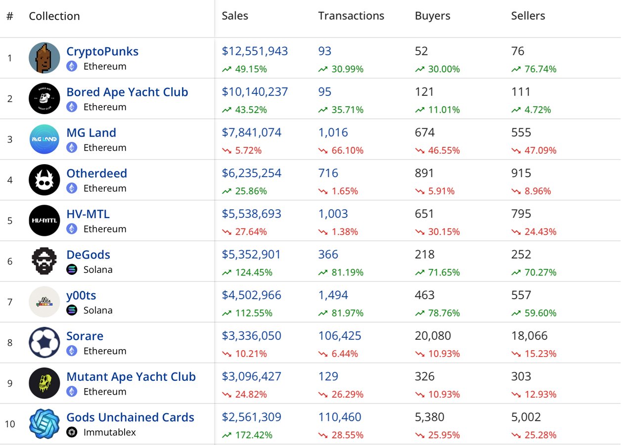Click the Ethereum icon under Otherdeed
Screen dimensions: 633x445
[72, 188]
